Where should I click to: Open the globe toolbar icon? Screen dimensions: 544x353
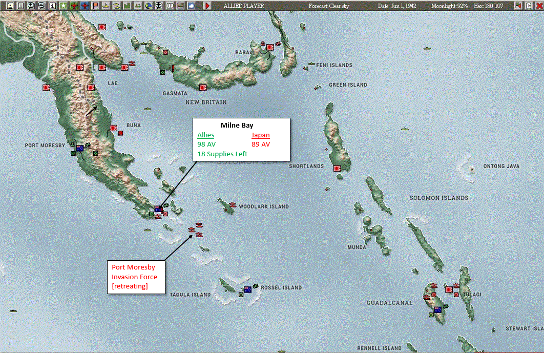tap(149, 6)
